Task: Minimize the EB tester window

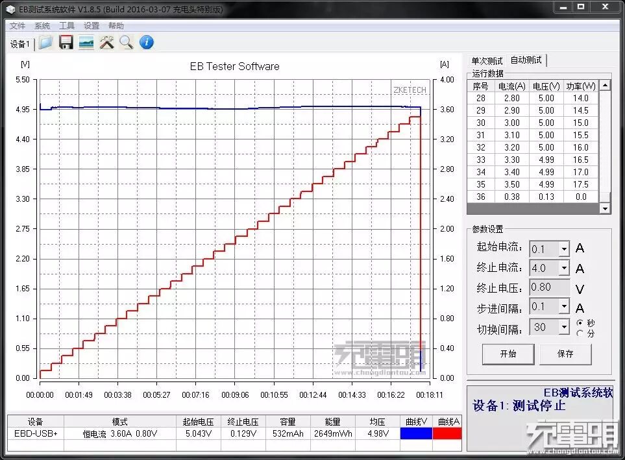Action: (x=563, y=7)
